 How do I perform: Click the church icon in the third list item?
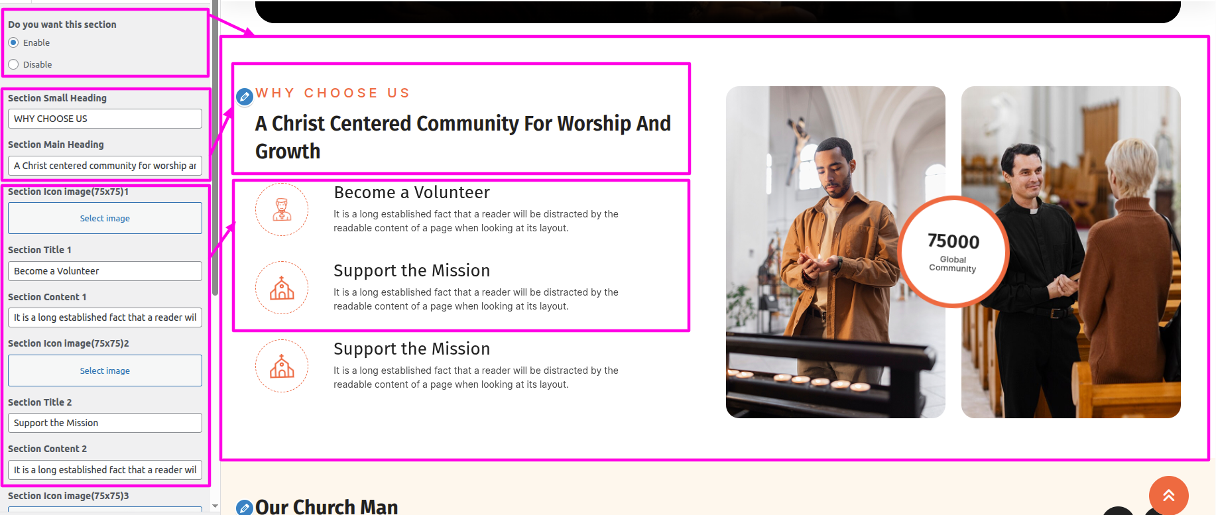[282, 366]
